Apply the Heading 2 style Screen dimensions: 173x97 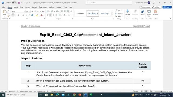105,13
